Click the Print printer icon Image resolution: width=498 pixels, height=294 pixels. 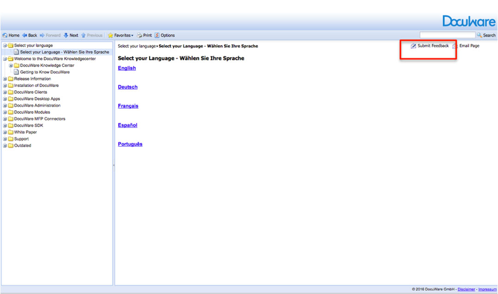pyautogui.click(x=139, y=35)
